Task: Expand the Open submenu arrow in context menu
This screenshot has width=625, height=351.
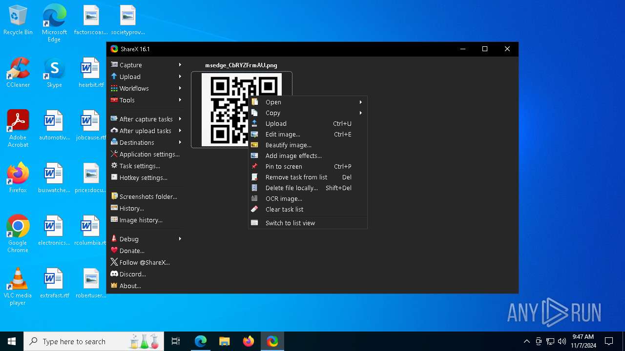Action: (361, 102)
